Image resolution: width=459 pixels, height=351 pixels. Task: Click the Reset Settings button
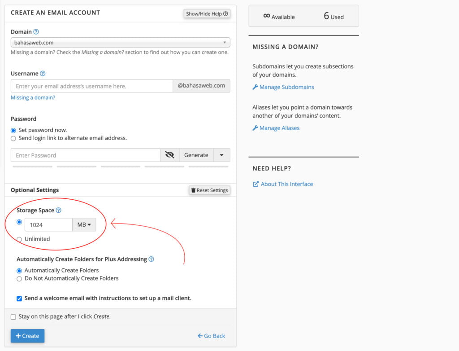[210, 190]
